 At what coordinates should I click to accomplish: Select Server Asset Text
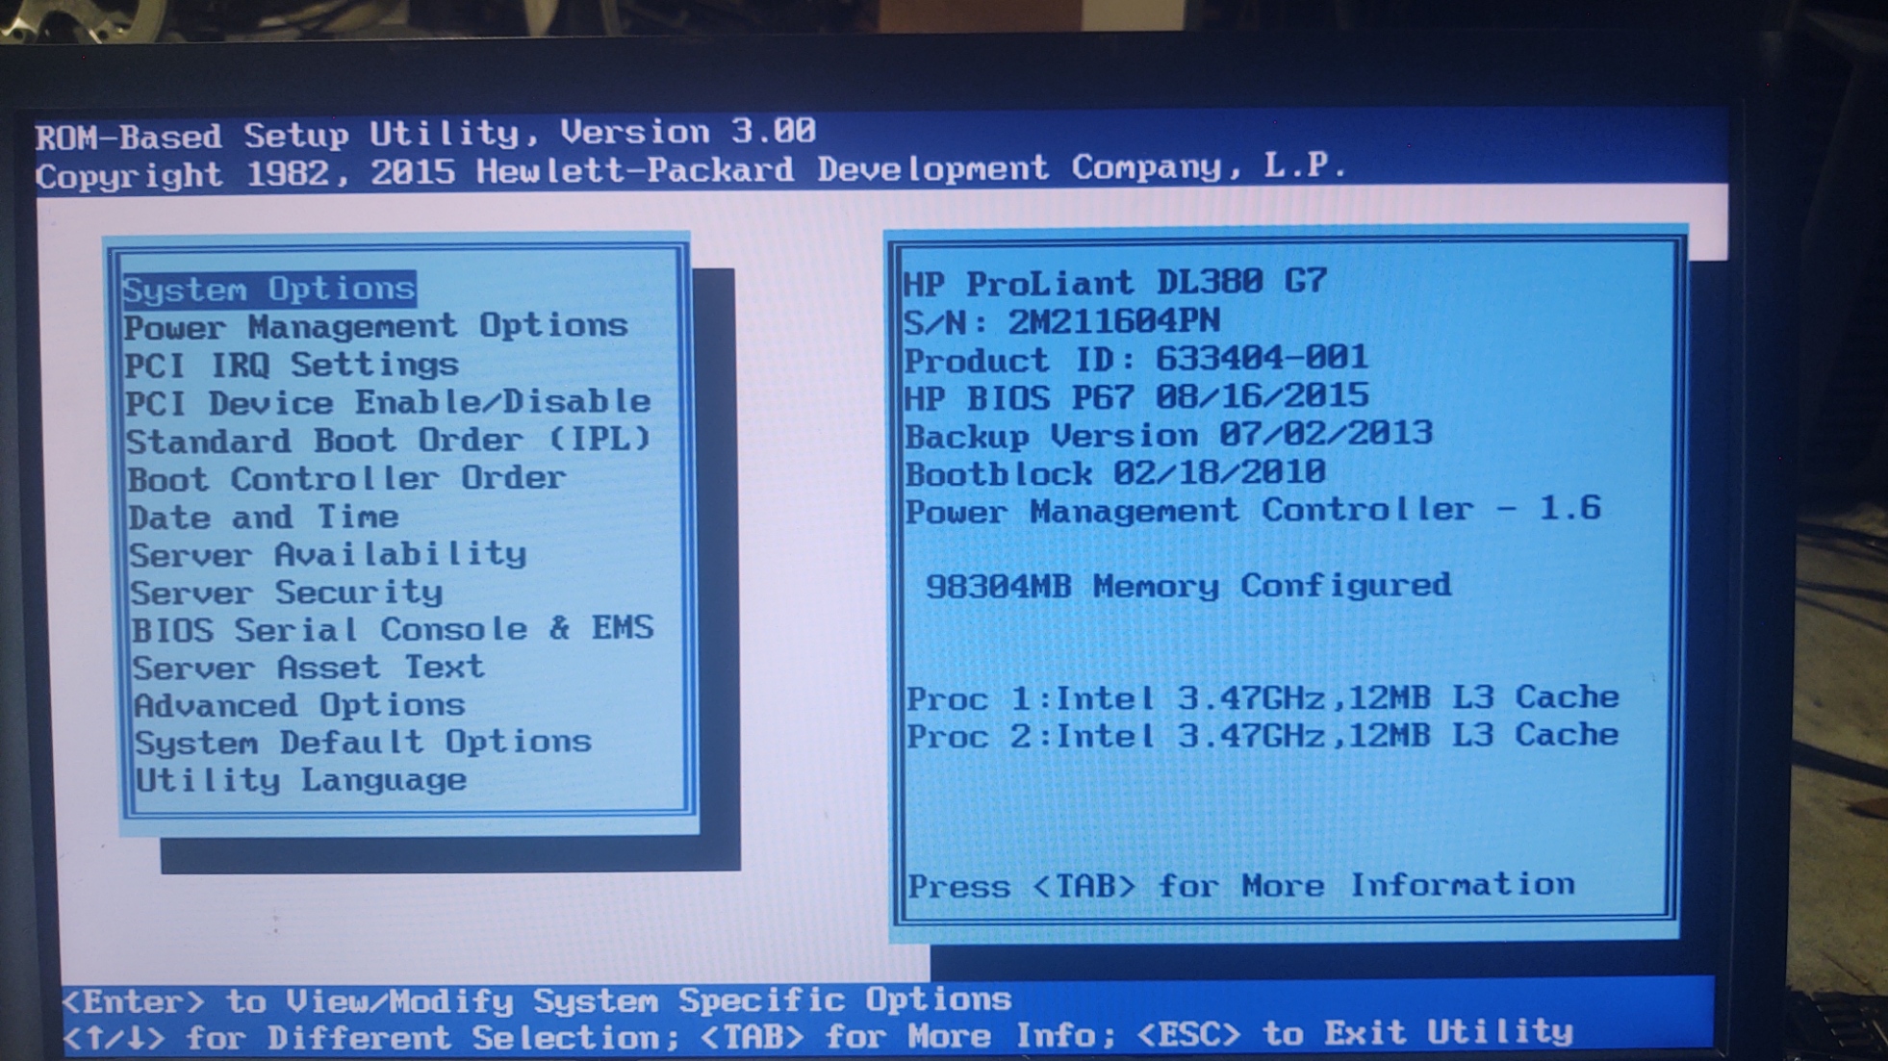pyautogui.click(x=308, y=667)
